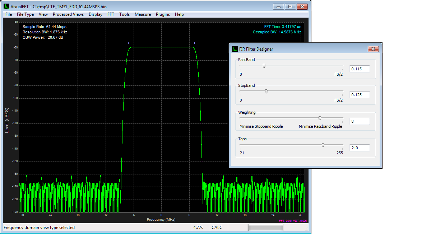Click the StopBand value field showing 0.125
431x234 pixels.
(x=360, y=95)
